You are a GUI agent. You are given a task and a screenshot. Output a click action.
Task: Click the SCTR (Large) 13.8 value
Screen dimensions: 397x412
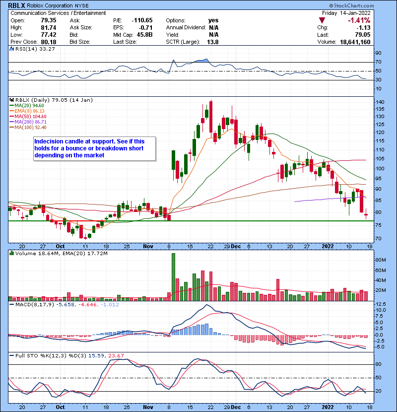[x=213, y=42]
